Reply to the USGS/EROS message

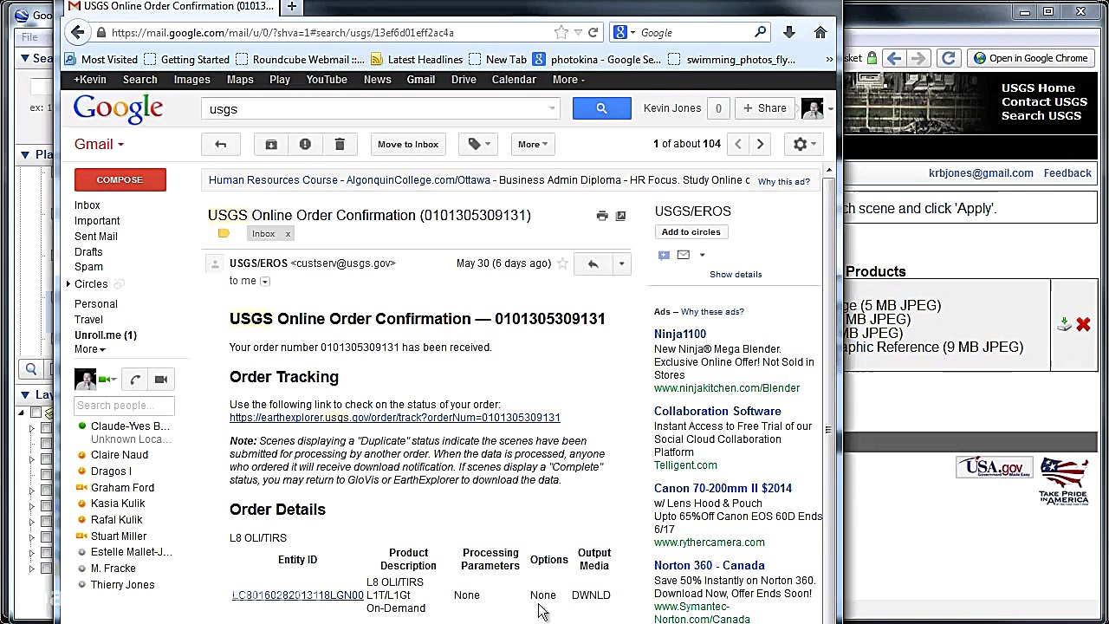pyautogui.click(x=593, y=263)
